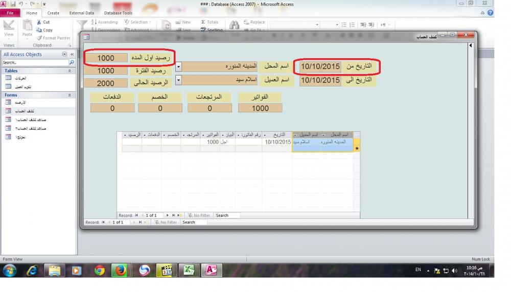Click the bullets list icon
This screenshot has width=511, height=292.
(x=344, y=25)
